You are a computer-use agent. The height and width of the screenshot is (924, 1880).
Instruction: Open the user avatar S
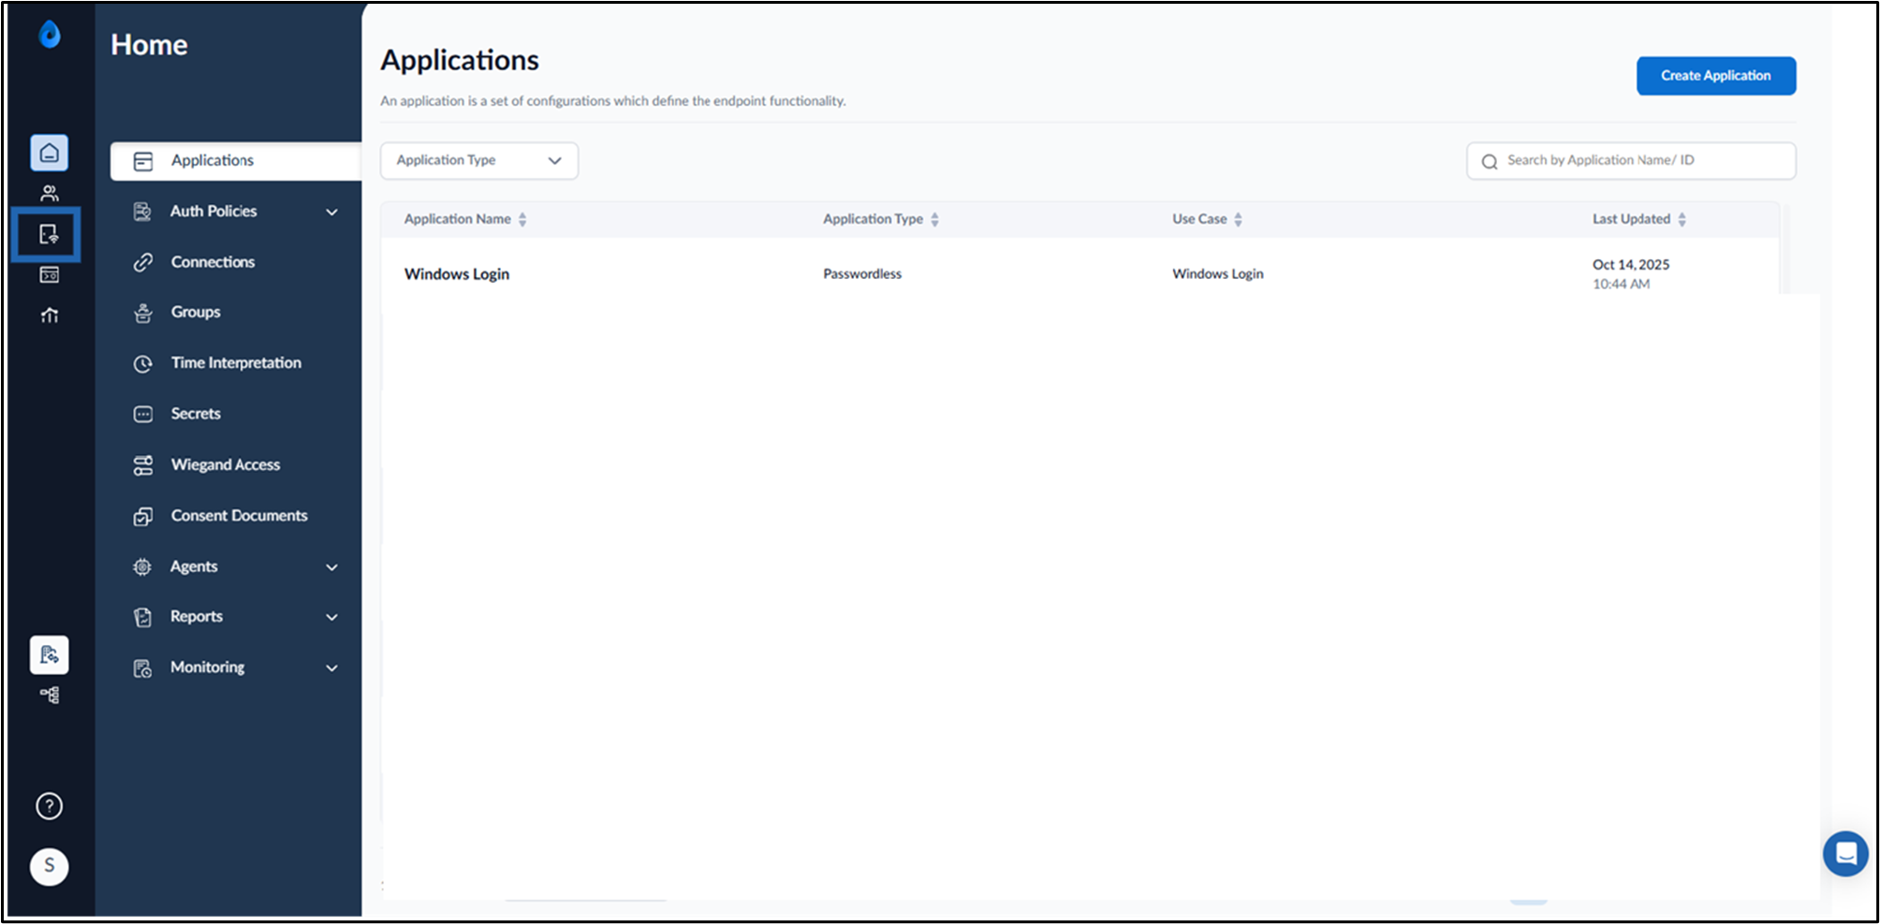[x=50, y=866]
